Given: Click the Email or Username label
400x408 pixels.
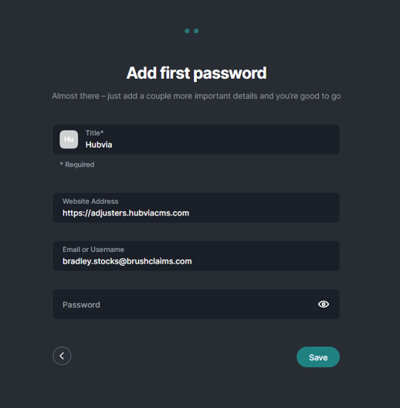Looking at the screenshot, I should tap(93, 250).
